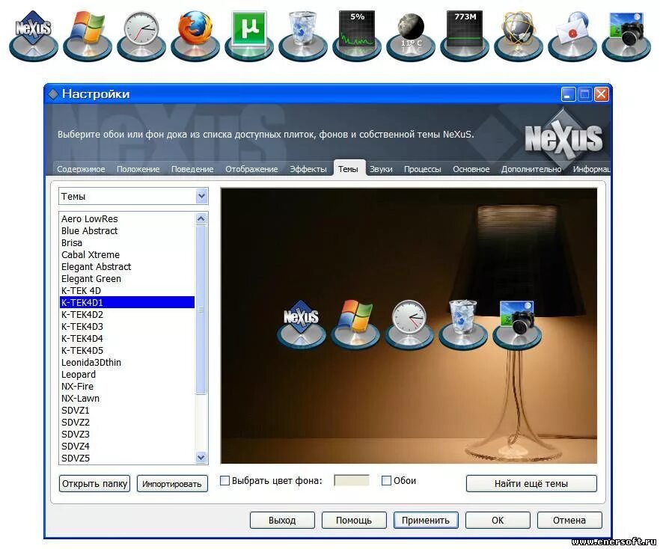Click the Отмена button
Viewport: 660px width, 549px height.
pos(569,521)
